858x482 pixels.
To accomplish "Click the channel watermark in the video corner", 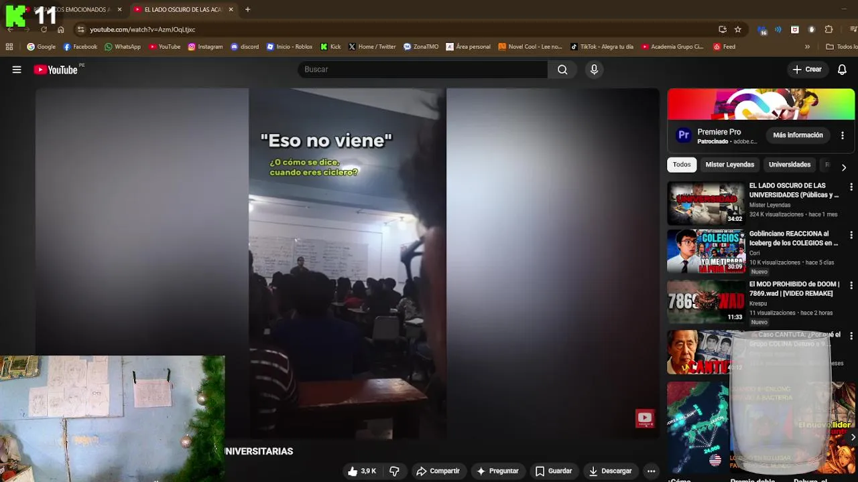I will 645,418.
